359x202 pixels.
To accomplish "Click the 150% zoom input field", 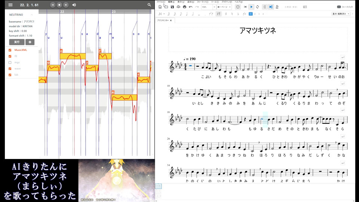I will point(207,7).
